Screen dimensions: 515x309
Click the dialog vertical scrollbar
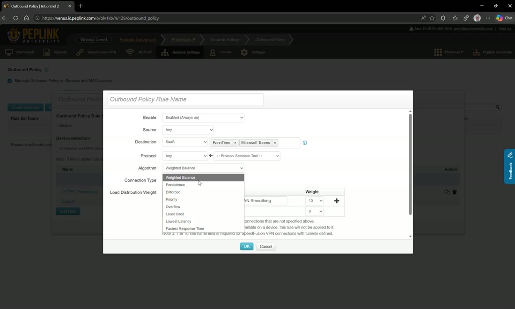410,164
